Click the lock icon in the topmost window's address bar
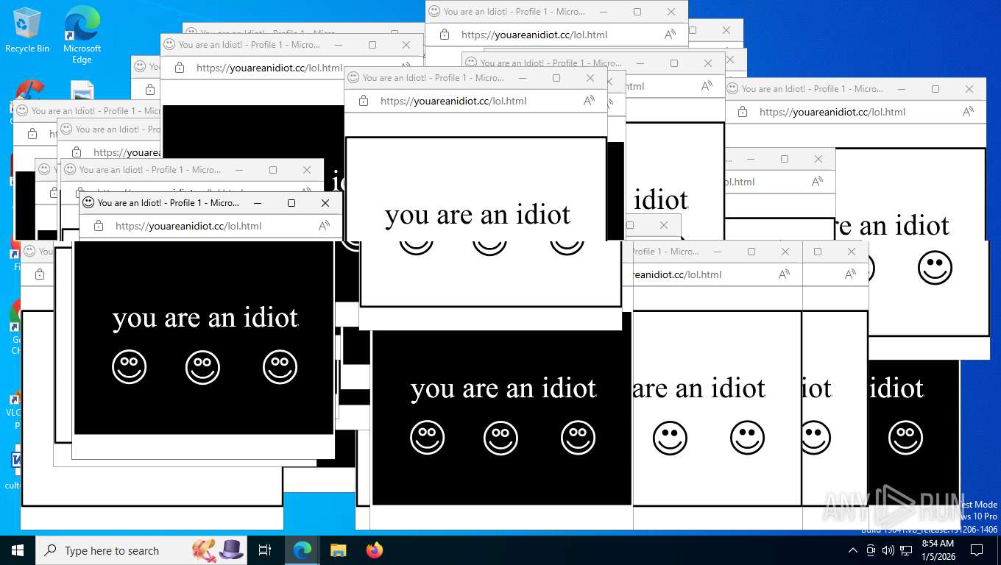This screenshot has width=1001, height=565. coord(445,35)
